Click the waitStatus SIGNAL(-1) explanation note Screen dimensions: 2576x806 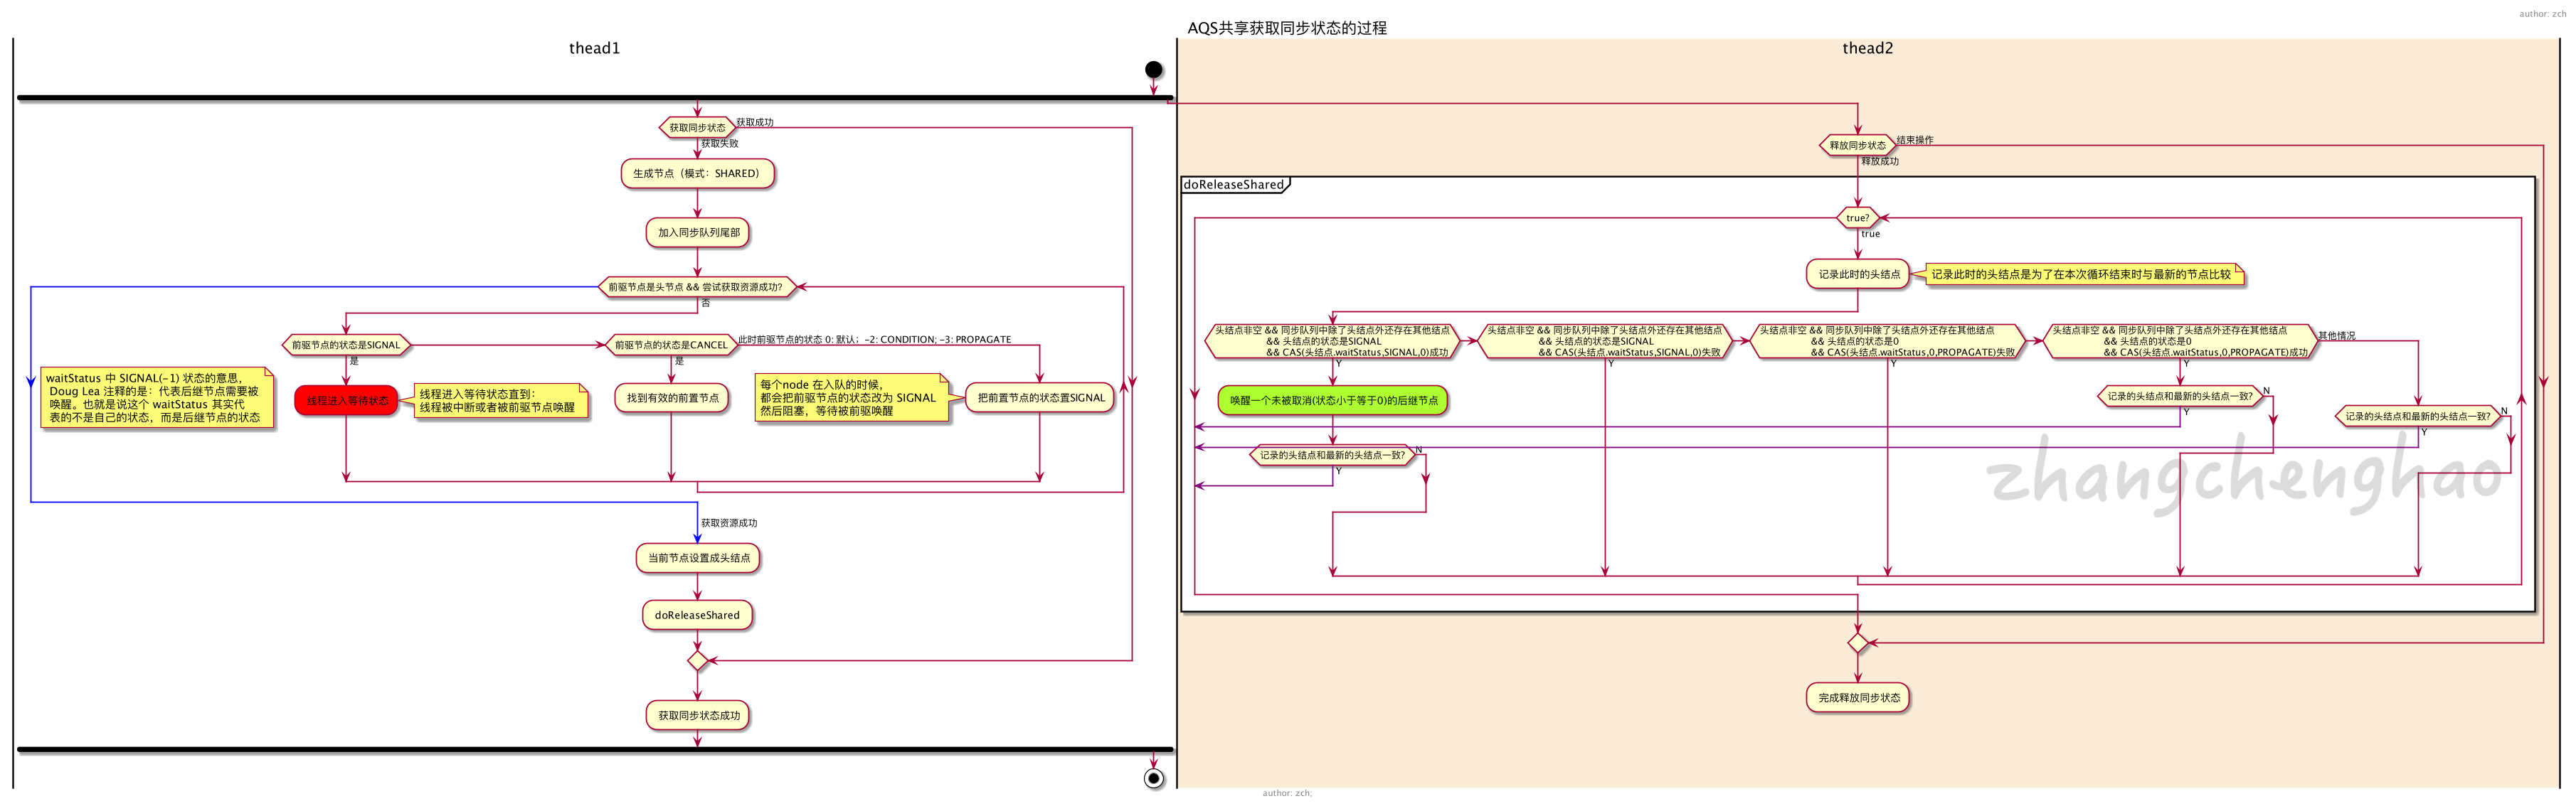click(157, 397)
